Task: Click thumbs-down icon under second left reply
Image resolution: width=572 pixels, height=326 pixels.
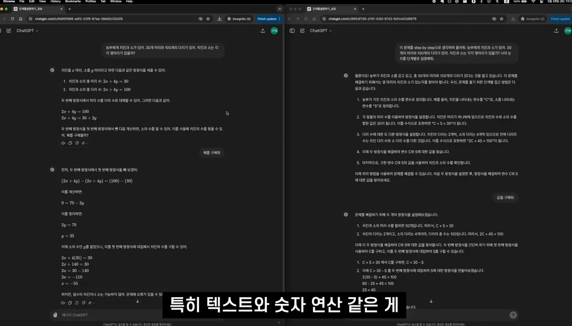Action: [83, 303]
